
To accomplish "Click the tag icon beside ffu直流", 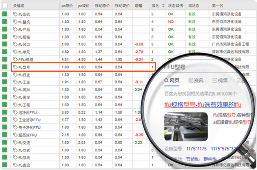I will (x=15, y=165).
